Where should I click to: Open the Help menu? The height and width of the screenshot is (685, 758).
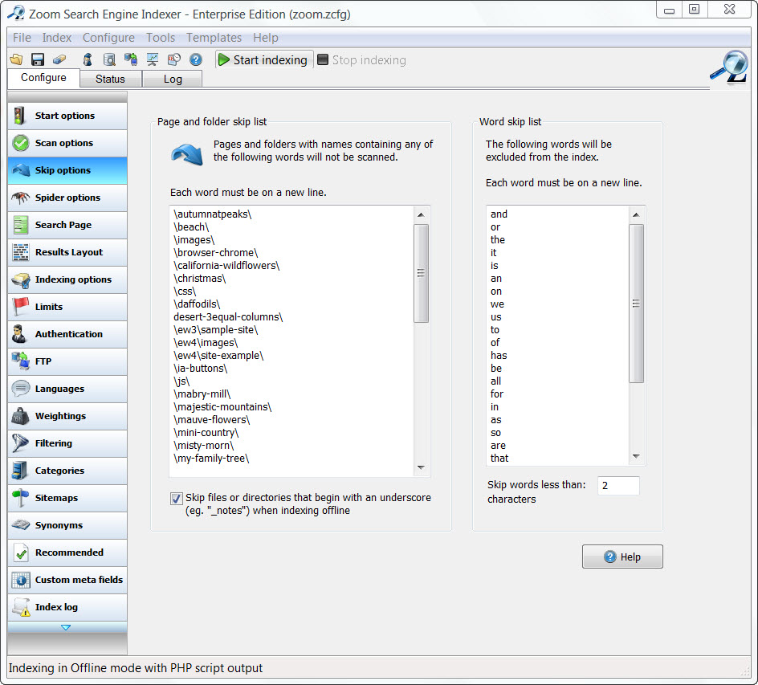(x=266, y=38)
